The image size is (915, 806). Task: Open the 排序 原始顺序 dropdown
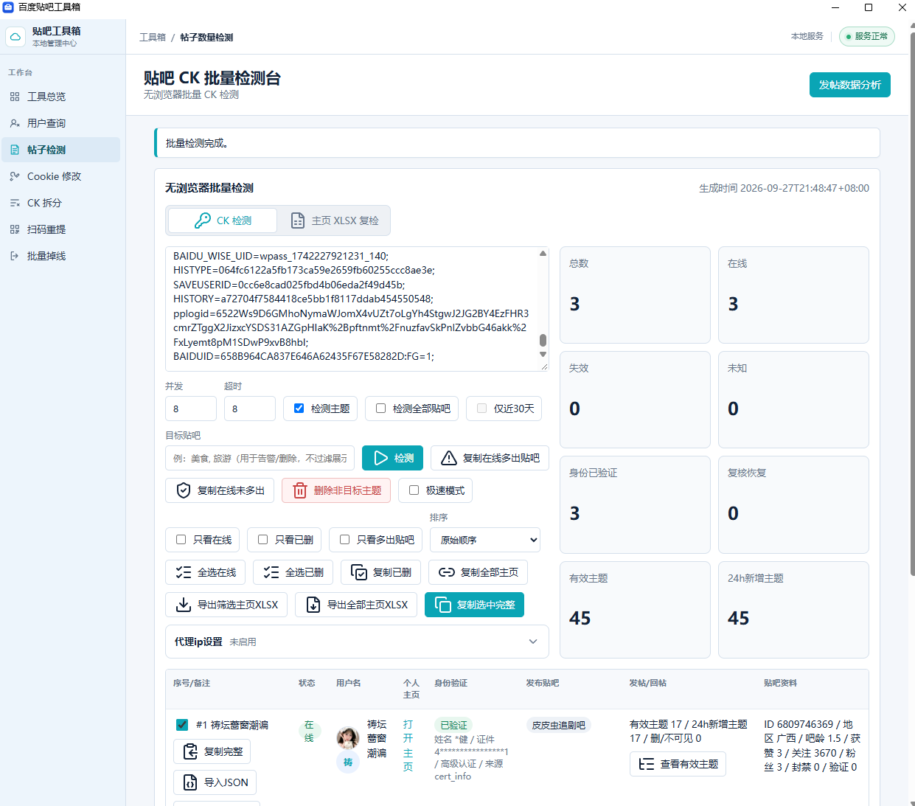485,540
